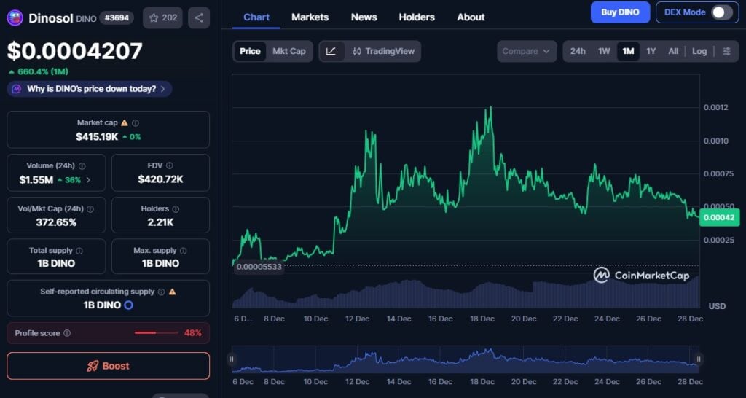Open the Chart tab
Viewport: 746px width, 398px height.
(256, 17)
